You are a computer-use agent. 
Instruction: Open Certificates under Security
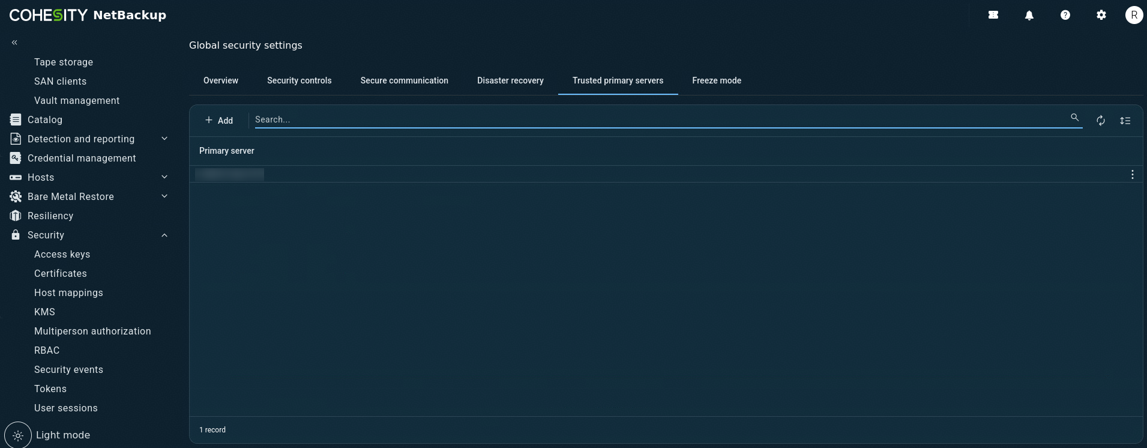(61, 273)
